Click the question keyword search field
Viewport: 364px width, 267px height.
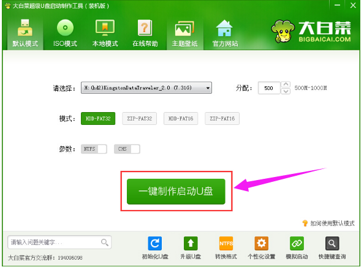click(59, 243)
